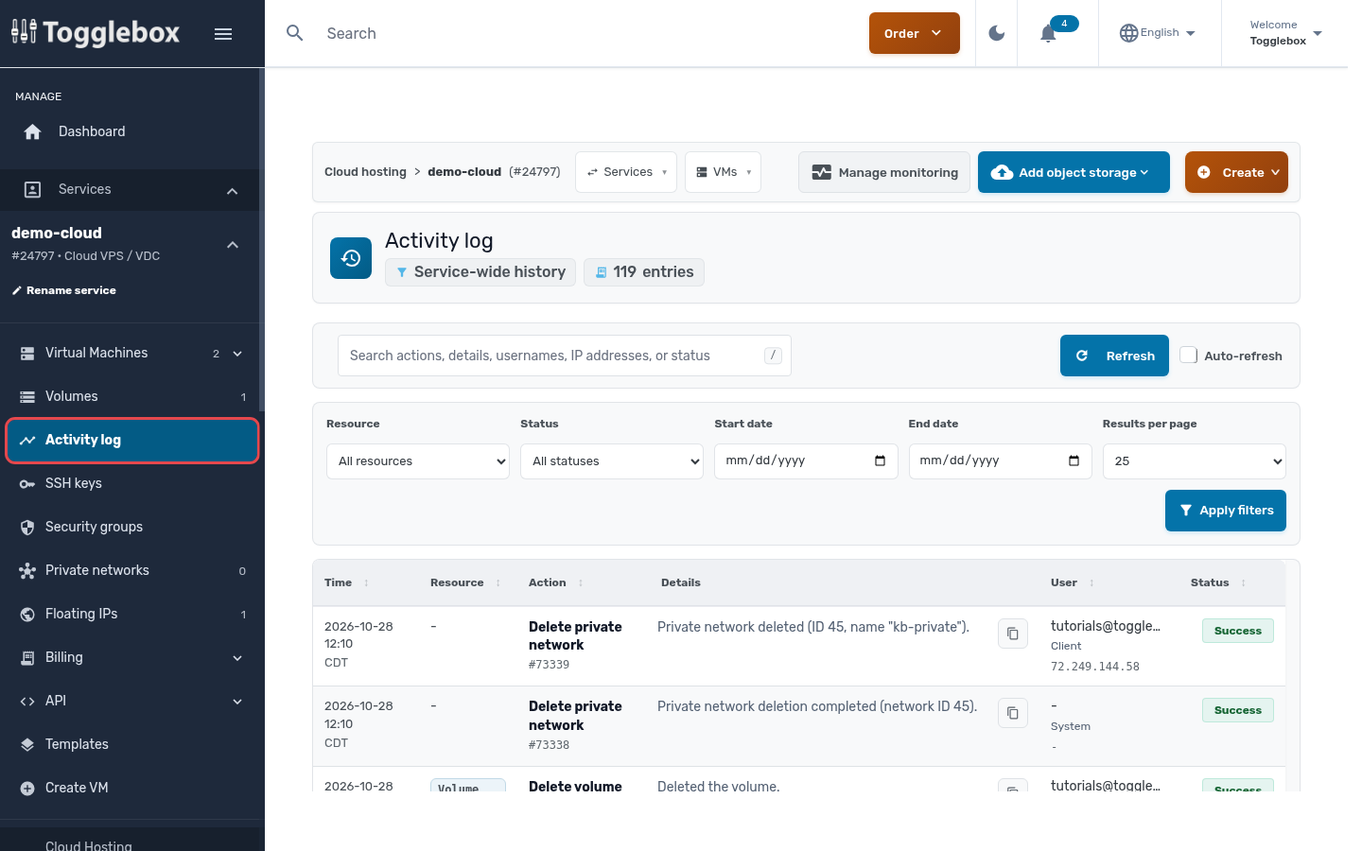This screenshot has height=851, width=1362.
Task: Open the VMs breadcrumb dropdown
Action: (723, 172)
